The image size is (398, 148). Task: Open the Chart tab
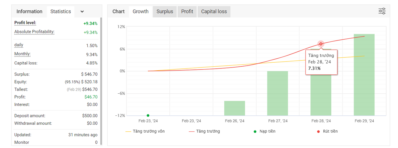118,11
